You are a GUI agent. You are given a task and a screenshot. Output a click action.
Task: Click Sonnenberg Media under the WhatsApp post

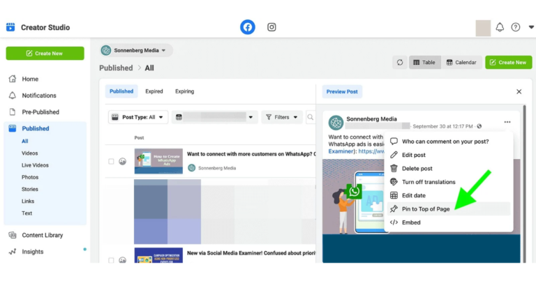click(x=217, y=168)
